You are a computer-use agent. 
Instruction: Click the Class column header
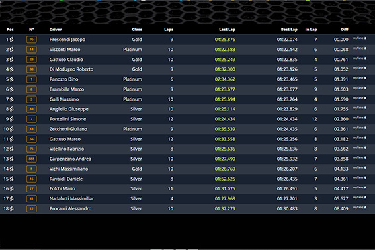(x=137, y=30)
